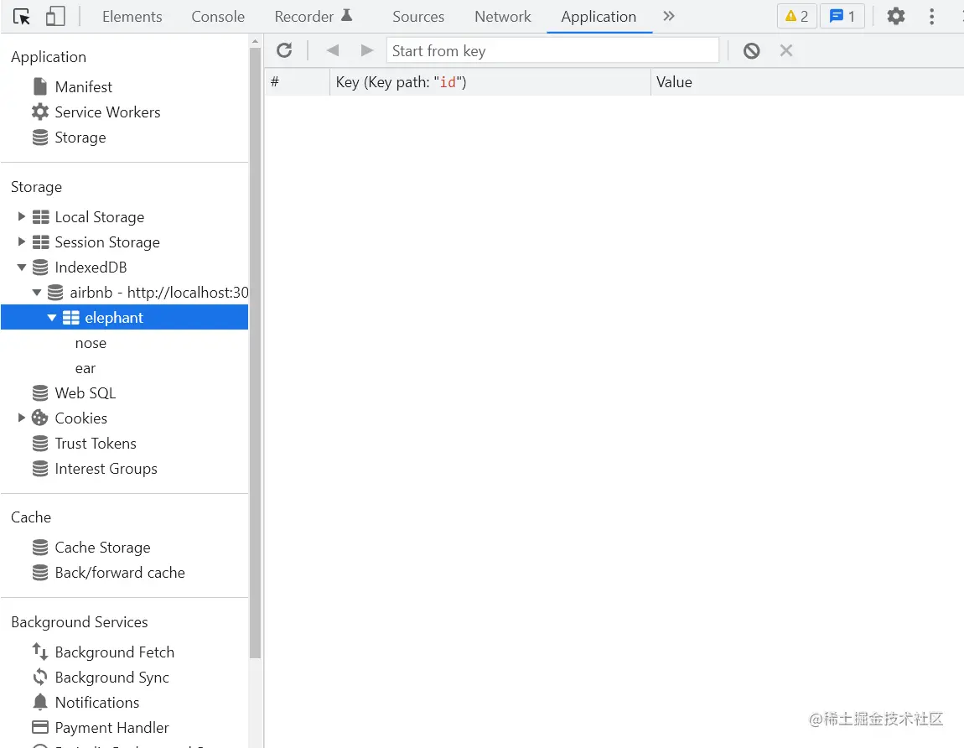Activate the inspect element picker icon

pyautogui.click(x=22, y=17)
